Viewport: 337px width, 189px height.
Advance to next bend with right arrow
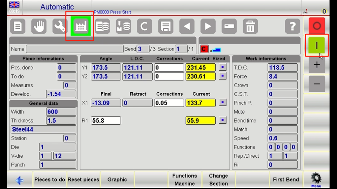click(x=208, y=26)
